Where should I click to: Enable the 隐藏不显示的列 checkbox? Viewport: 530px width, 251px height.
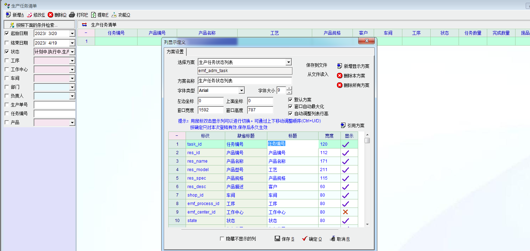(x=222, y=239)
